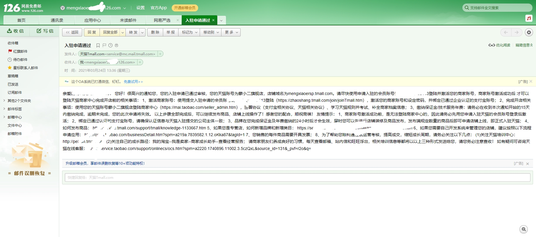Close the 网易严选 tab

tap(178, 20)
